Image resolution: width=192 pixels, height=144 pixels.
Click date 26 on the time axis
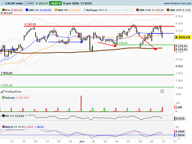coord(35,141)
